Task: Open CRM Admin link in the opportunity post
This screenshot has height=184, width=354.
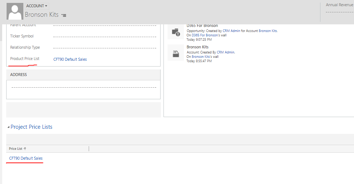Action: [231, 31]
